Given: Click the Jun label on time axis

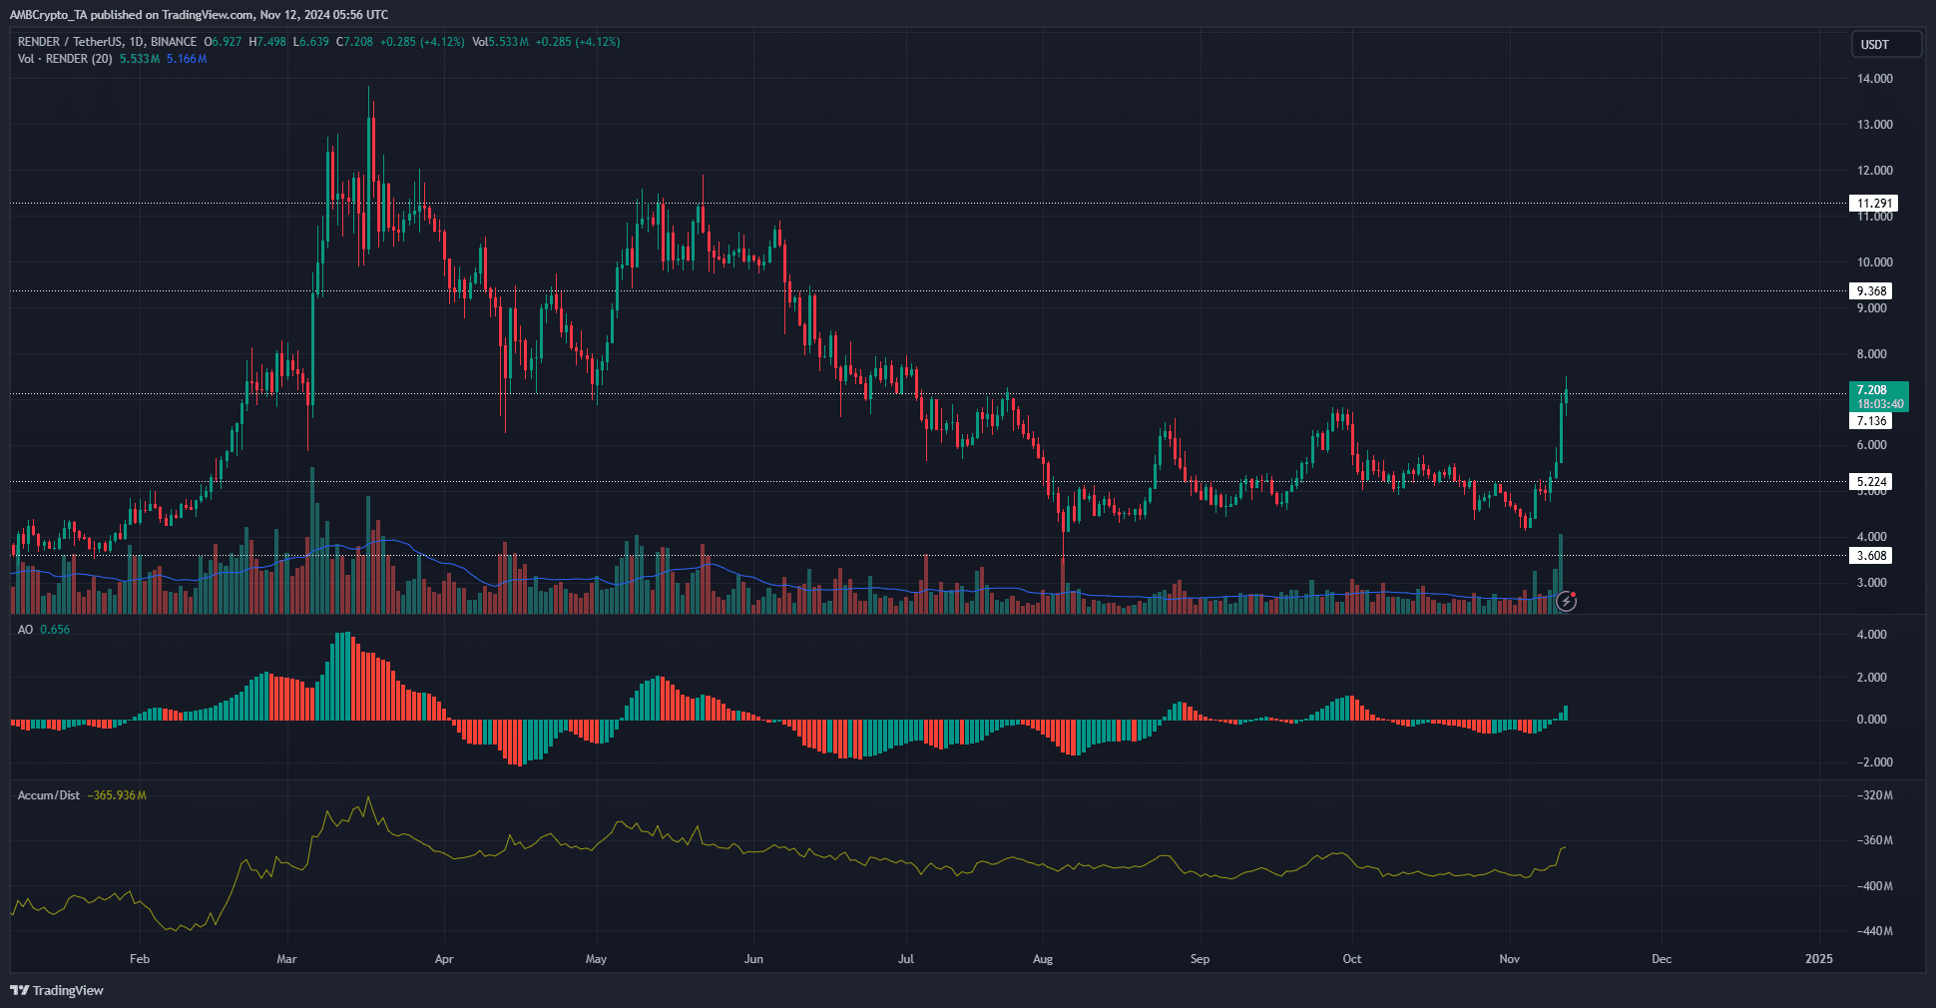Looking at the screenshot, I should click(x=753, y=959).
